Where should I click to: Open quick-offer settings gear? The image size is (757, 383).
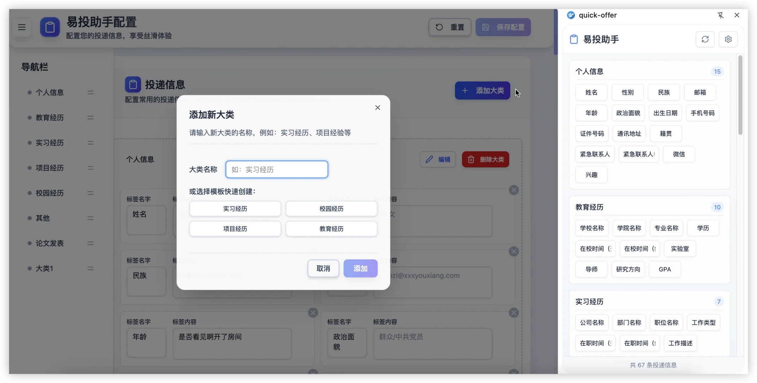[x=728, y=39]
